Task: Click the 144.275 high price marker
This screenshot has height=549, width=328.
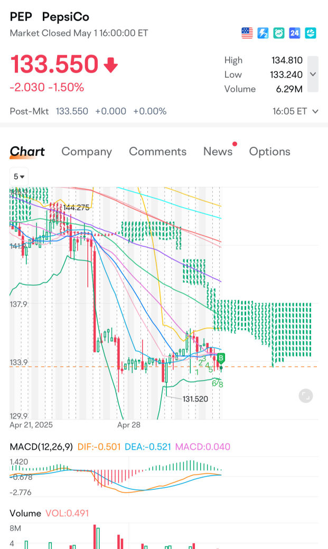Action: coord(76,208)
